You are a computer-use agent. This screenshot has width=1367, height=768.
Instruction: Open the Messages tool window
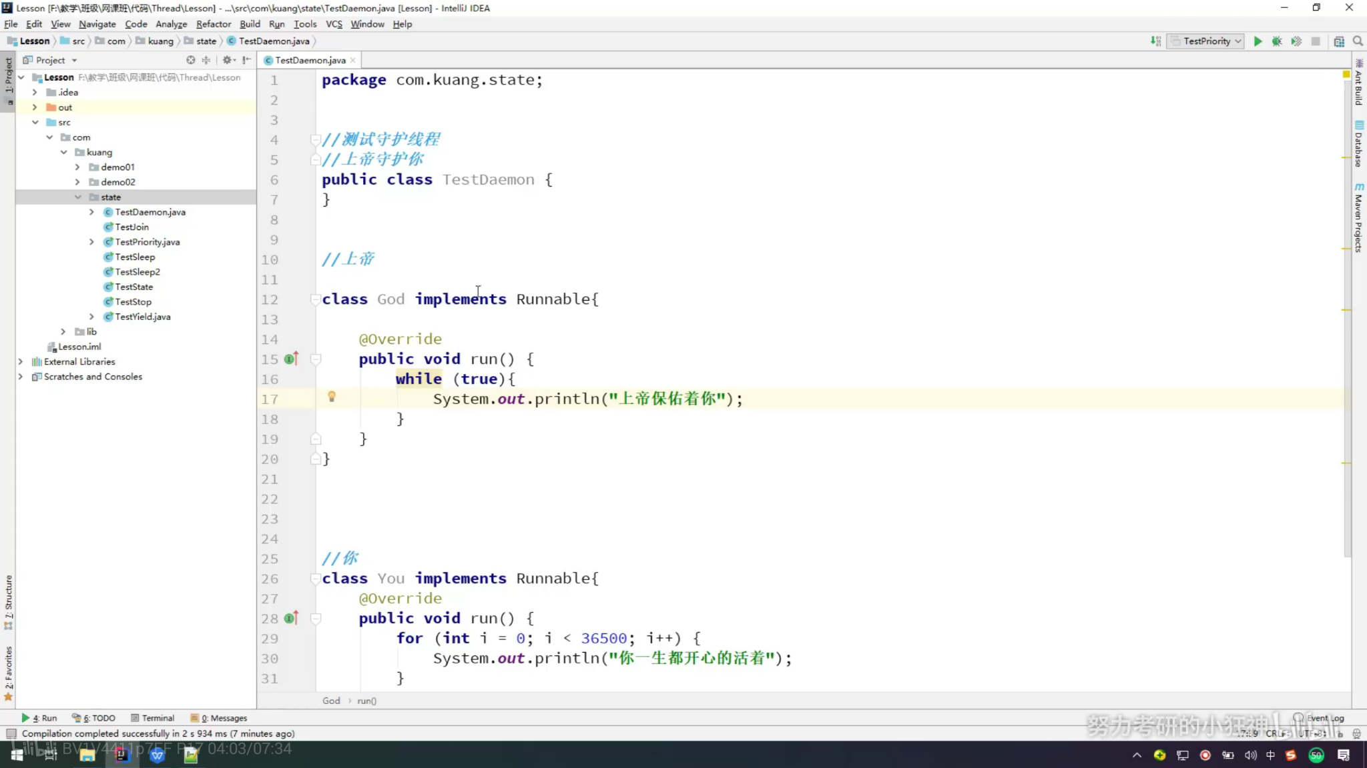218,718
